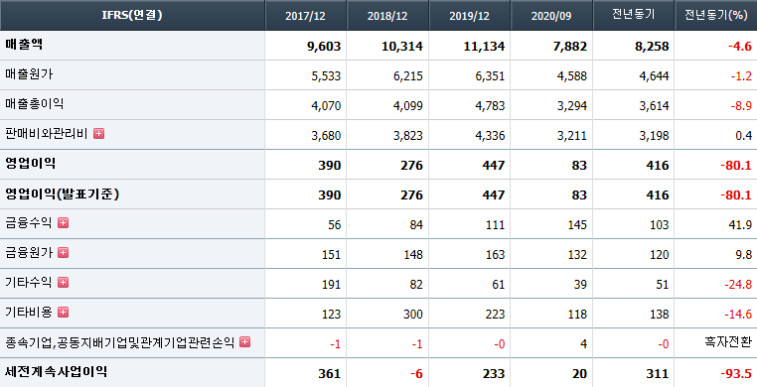Click 기타비용 value 300
Screen dimensions: 757x387
[413, 315]
